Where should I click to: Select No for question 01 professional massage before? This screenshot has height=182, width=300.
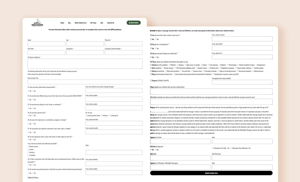point(33,91)
